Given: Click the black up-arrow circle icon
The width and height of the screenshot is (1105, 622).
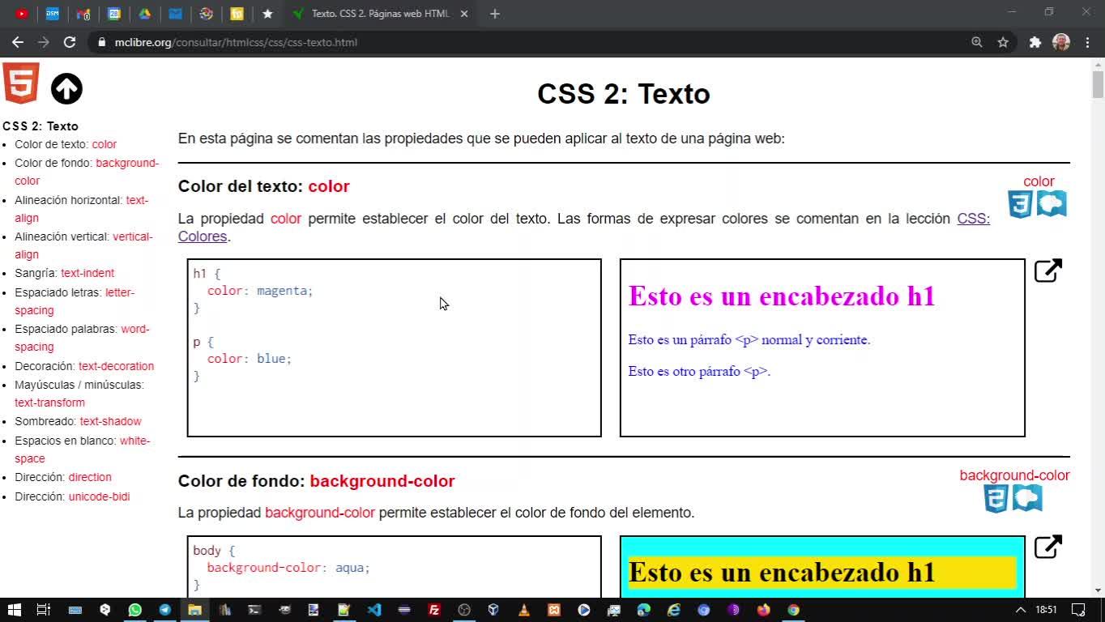Looking at the screenshot, I should tap(66, 89).
